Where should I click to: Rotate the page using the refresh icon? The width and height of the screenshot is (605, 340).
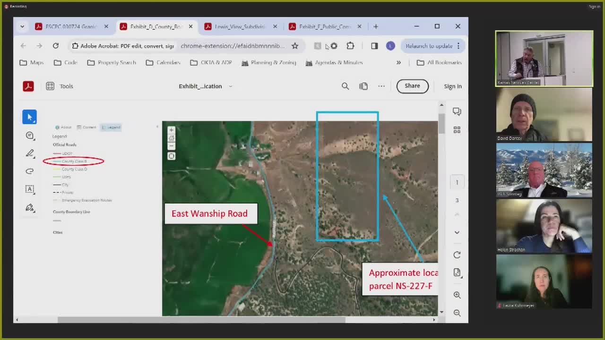click(457, 255)
